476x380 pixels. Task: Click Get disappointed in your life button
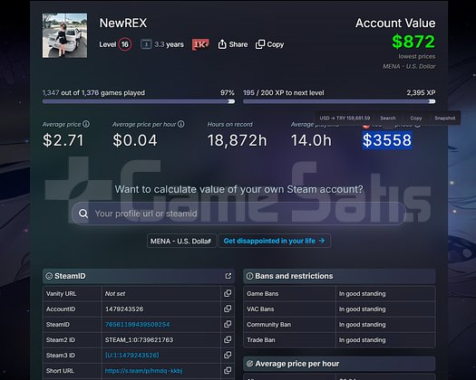[275, 241]
